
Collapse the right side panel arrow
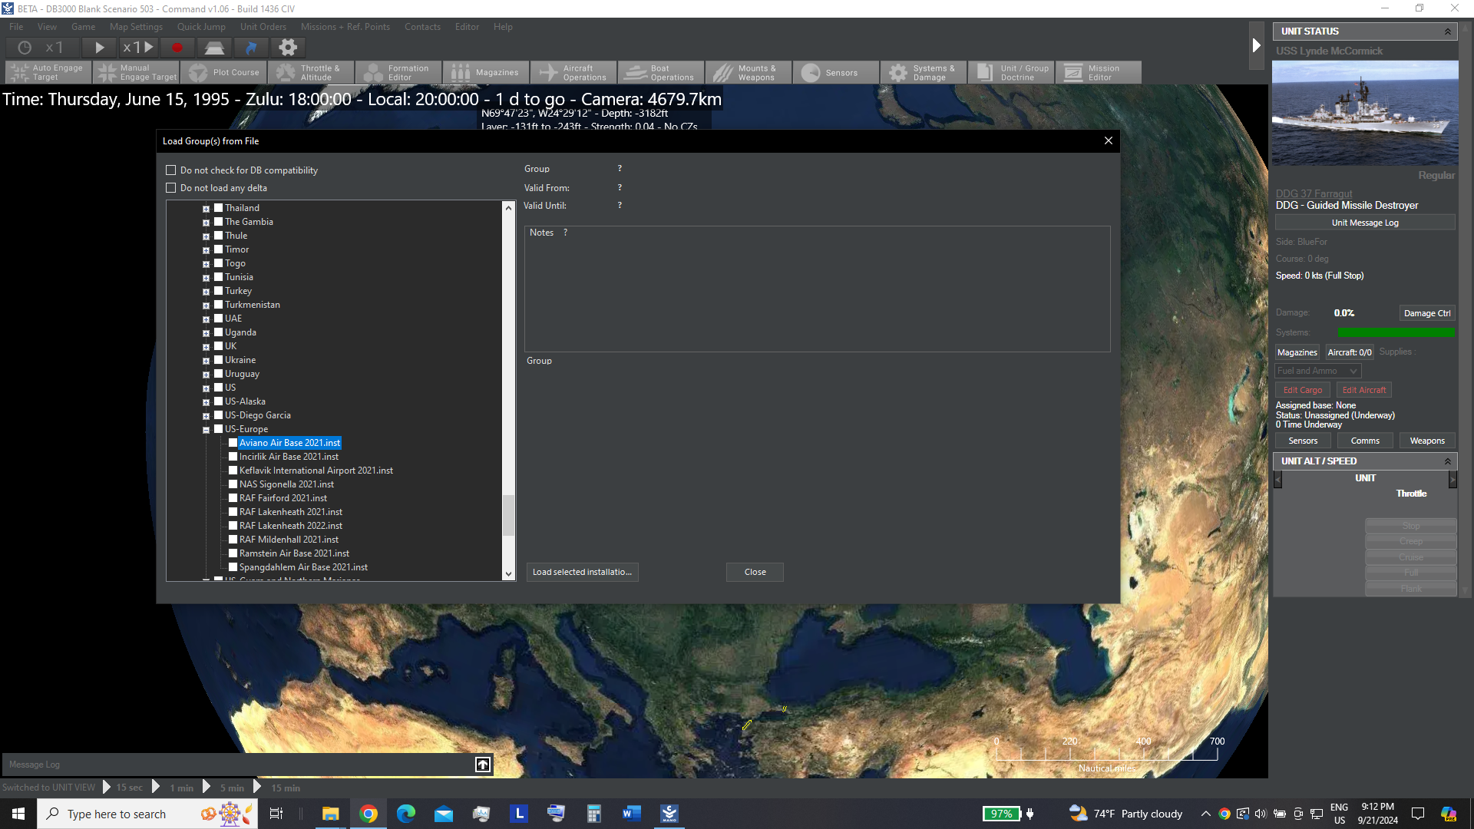[x=1256, y=45]
